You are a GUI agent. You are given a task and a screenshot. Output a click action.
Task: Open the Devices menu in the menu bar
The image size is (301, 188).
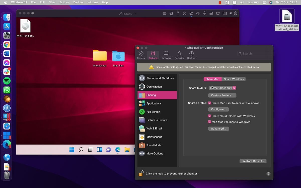78,2
